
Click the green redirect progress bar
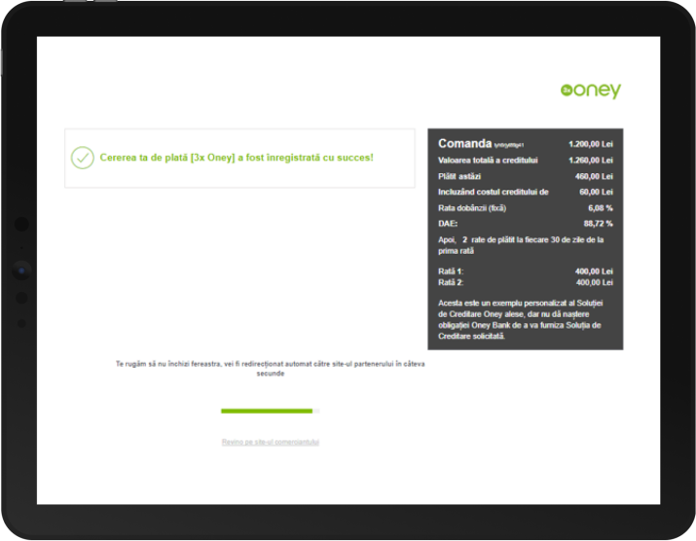click(x=271, y=411)
